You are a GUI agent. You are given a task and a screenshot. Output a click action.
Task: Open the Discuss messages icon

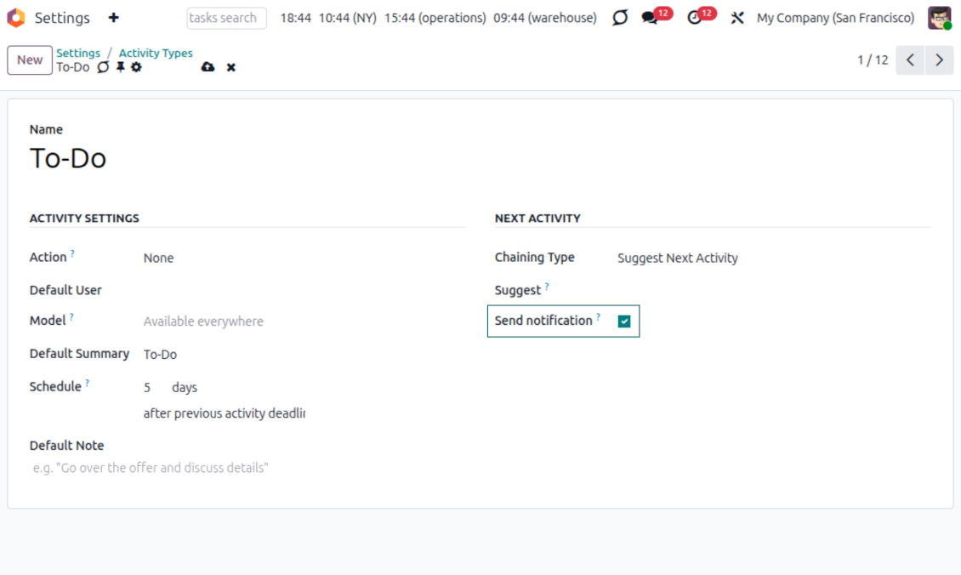(x=650, y=17)
